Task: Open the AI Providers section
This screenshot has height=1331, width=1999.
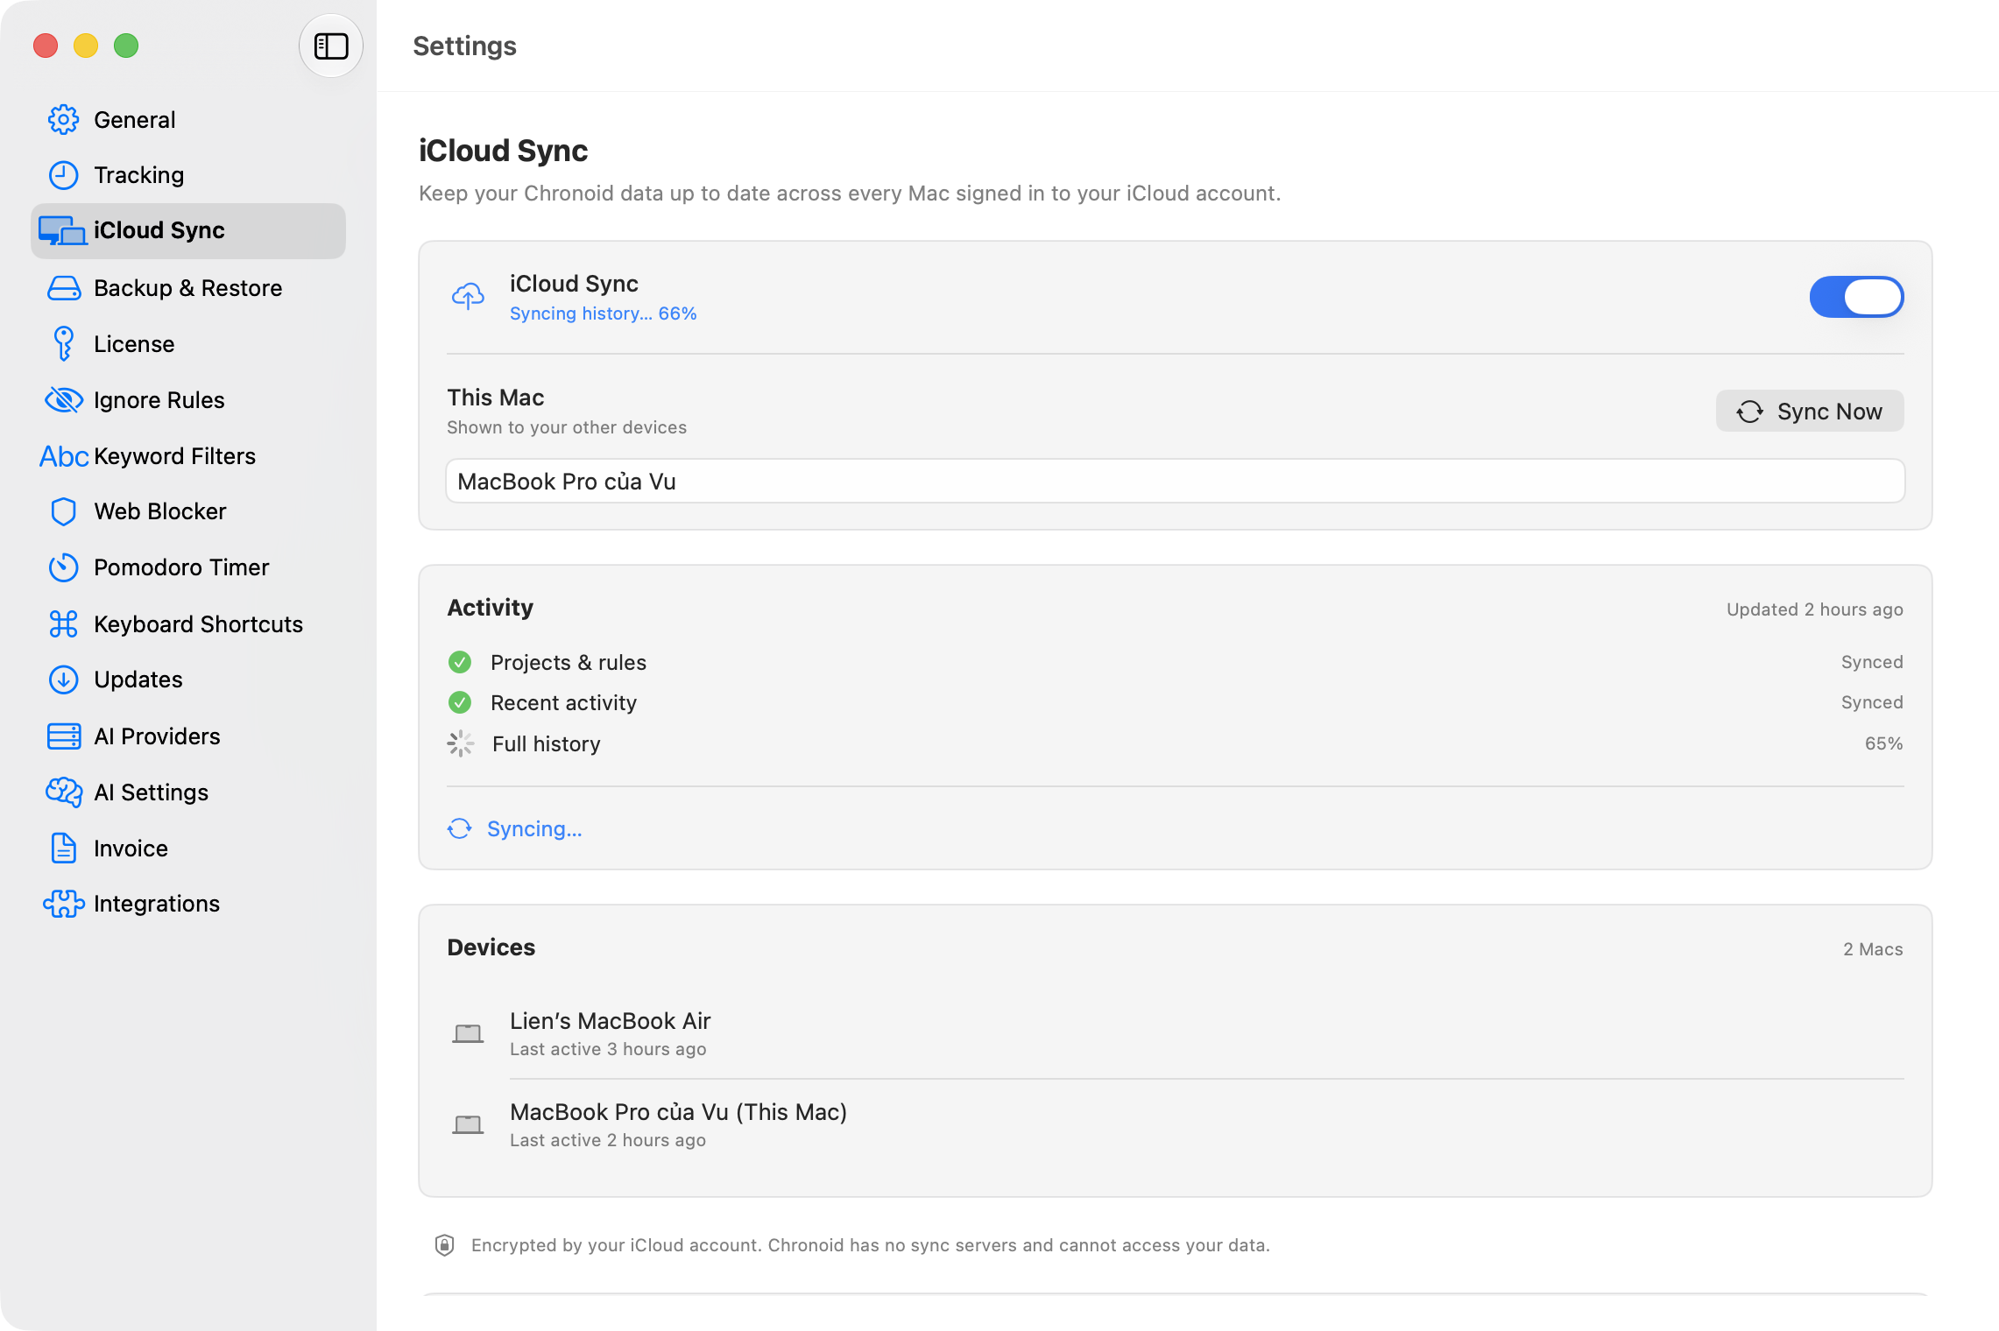Action: [188, 736]
